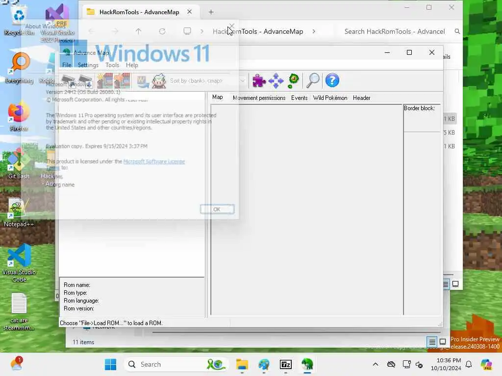This screenshot has height=376, width=502.
Task: Click HackRomTools - AdvanceMap breadcrumb in address bar
Action: (x=258, y=31)
